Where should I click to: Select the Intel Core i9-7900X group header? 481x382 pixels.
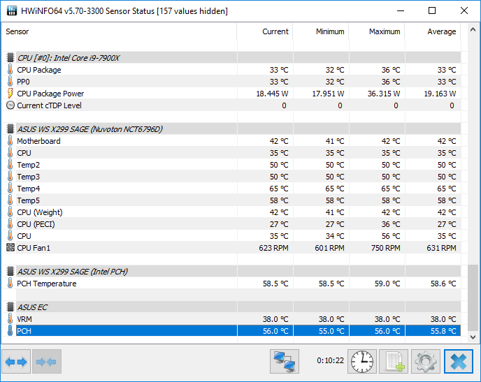point(234,58)
